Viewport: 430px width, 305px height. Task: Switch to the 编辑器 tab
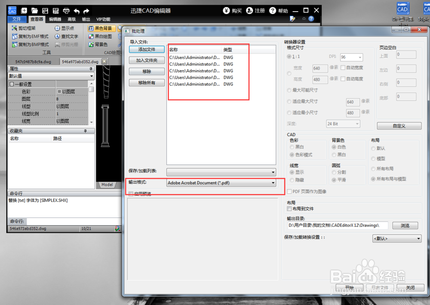[55, 19]
